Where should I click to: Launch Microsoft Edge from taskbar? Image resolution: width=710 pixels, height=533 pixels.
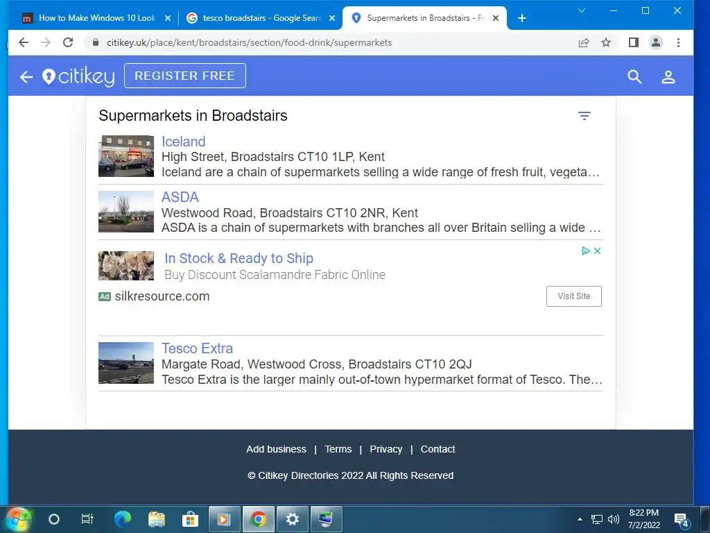tap(122, 519)
